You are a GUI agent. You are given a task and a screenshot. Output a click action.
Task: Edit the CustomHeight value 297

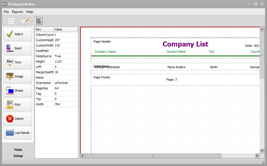pos(66,40)
